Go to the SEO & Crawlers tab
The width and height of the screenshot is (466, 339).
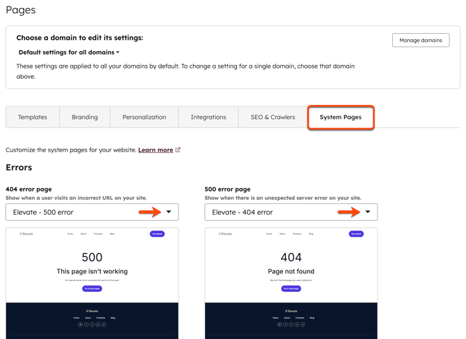(272, 117)
